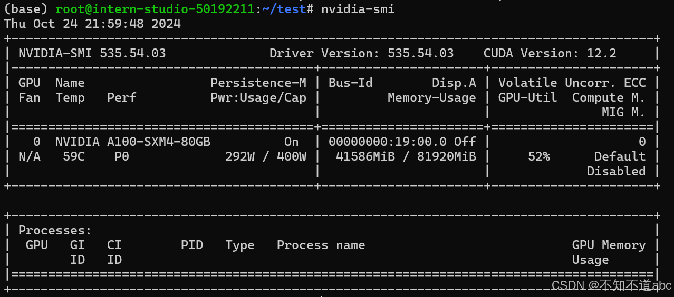
Task: Click the Temp column header
Action: (x=70, y=97)
